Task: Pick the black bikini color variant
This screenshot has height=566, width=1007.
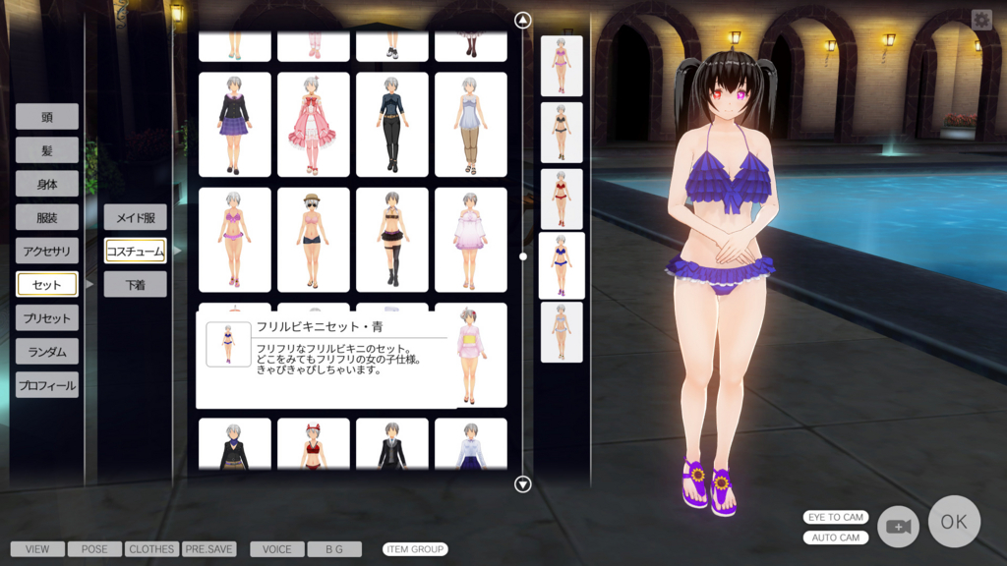Action: pyautogui.click(x=562, y=133)
